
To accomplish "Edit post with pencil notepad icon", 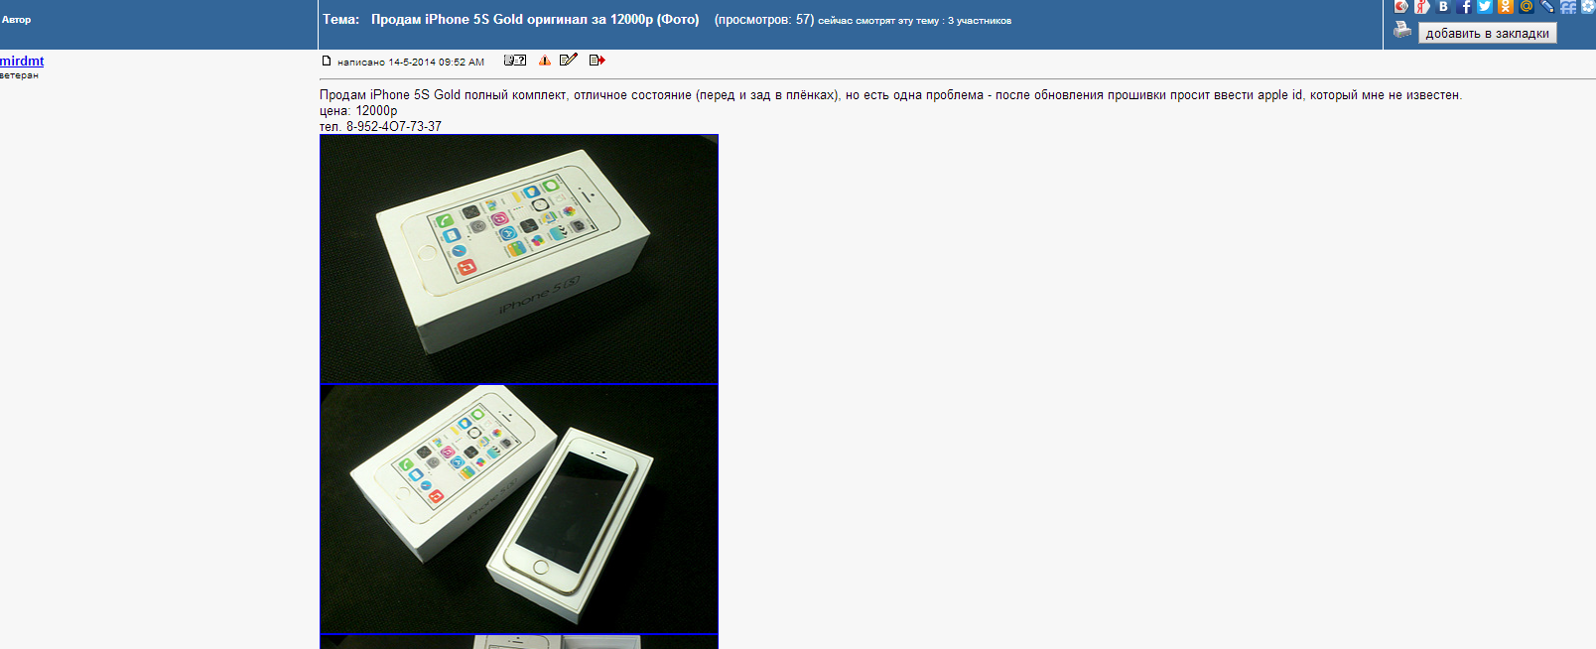I will coord(569,60).
